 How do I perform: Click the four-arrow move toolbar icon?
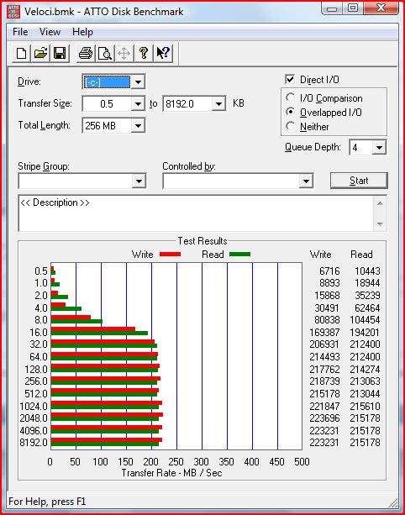coord(124,53)
